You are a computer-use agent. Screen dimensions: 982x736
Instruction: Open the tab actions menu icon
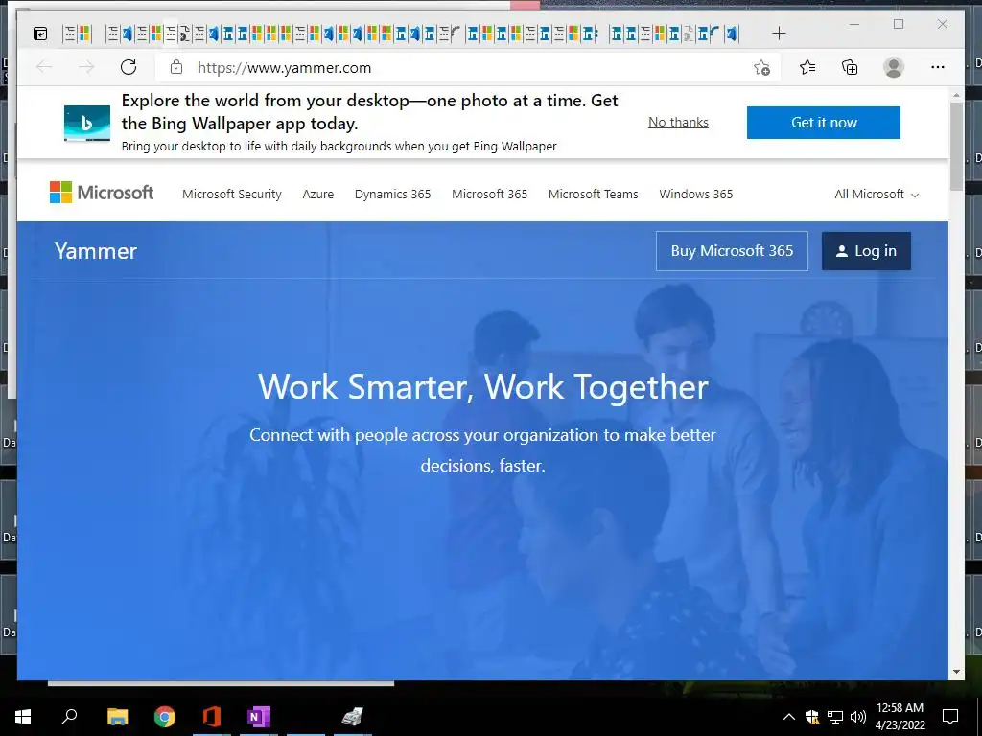[x=40, y=34]
